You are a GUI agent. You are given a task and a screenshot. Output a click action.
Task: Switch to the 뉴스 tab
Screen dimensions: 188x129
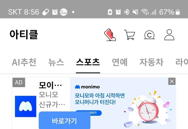pyautogui.click(x=56, y=62)
